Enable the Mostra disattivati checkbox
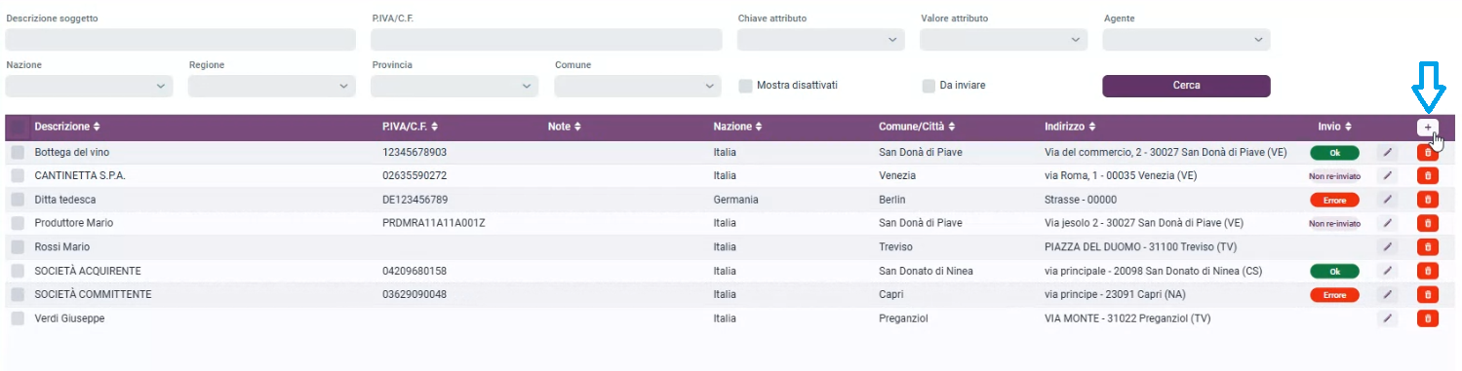Screen dimensions: 1462x371 (745, 86)
